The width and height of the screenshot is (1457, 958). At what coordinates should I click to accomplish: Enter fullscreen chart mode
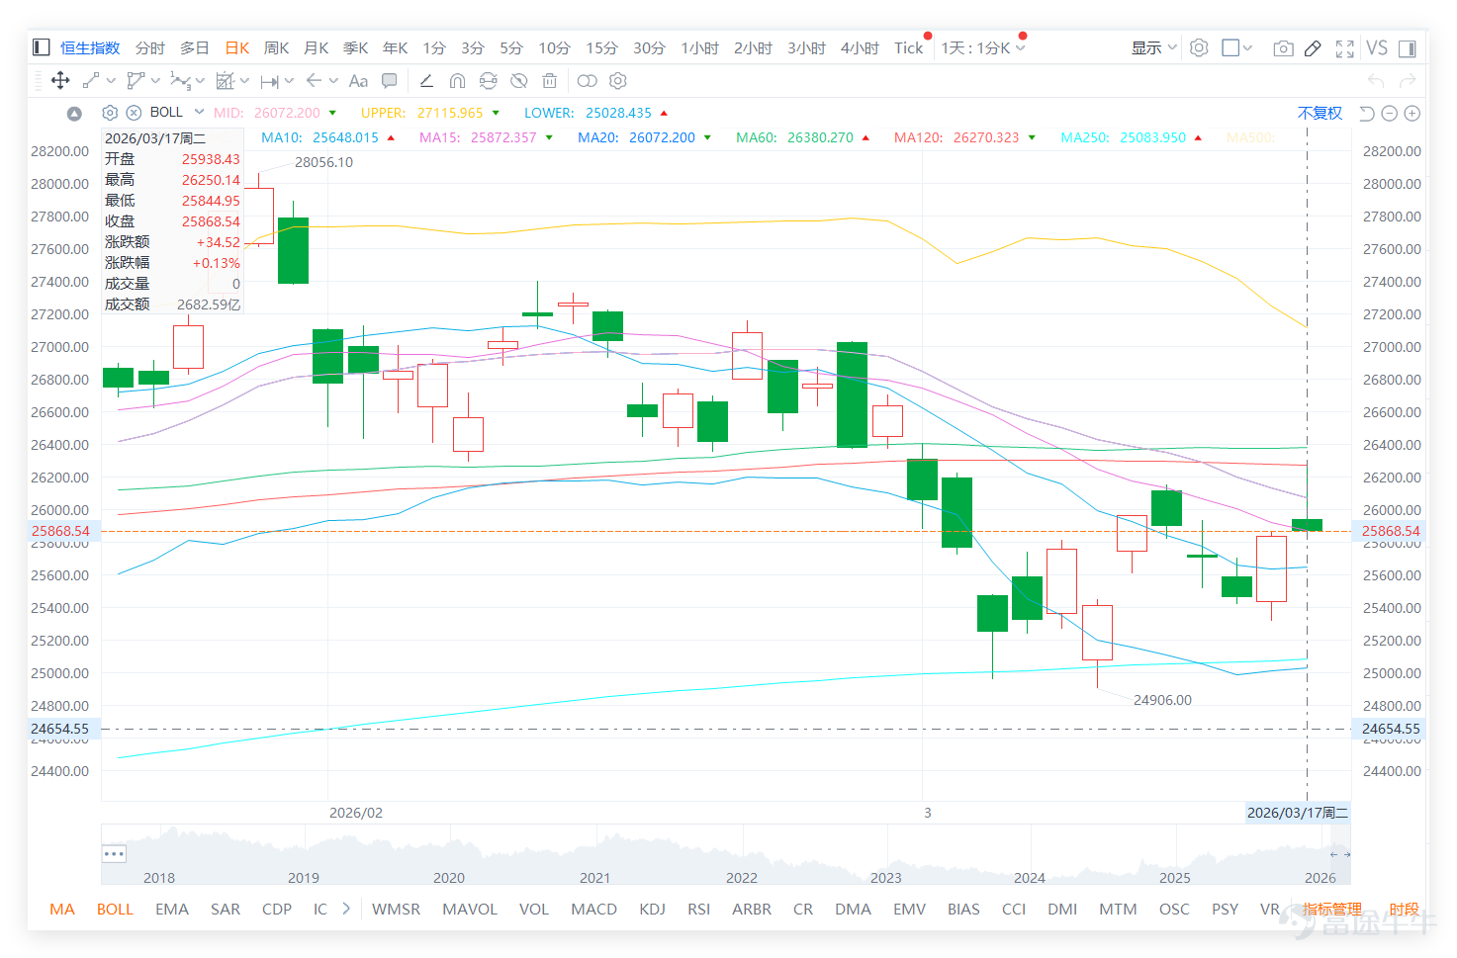[x=1345, y=48]
